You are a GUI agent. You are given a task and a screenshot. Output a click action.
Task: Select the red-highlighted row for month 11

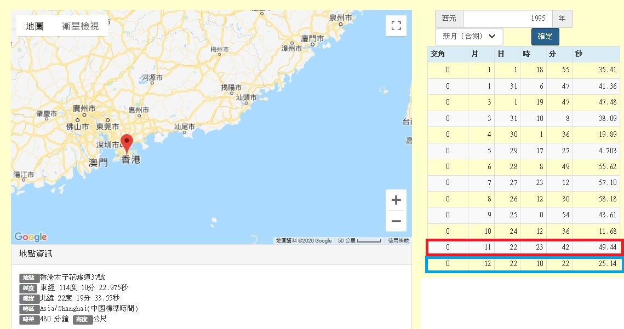pyautogui.click(x=526, y=247)
